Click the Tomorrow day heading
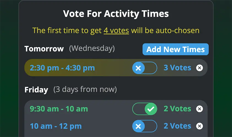Image resolution: width=232 pixels, height=137 pixels. tap(44, 49)
